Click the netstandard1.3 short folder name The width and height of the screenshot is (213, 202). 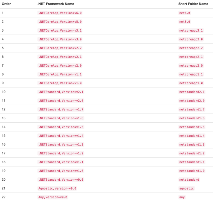point(192,145)
